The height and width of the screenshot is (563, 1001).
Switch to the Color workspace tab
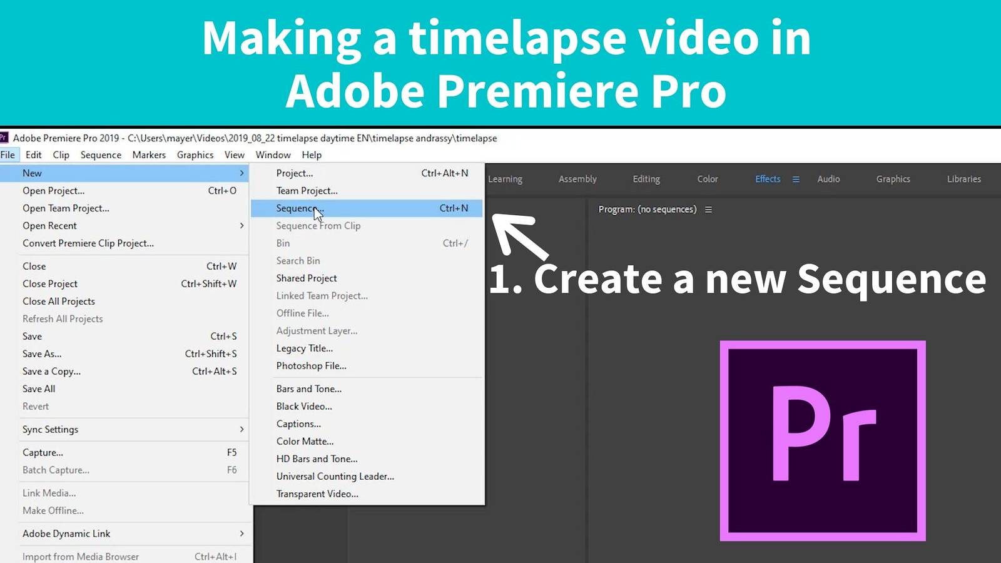[x=708, y=179]
